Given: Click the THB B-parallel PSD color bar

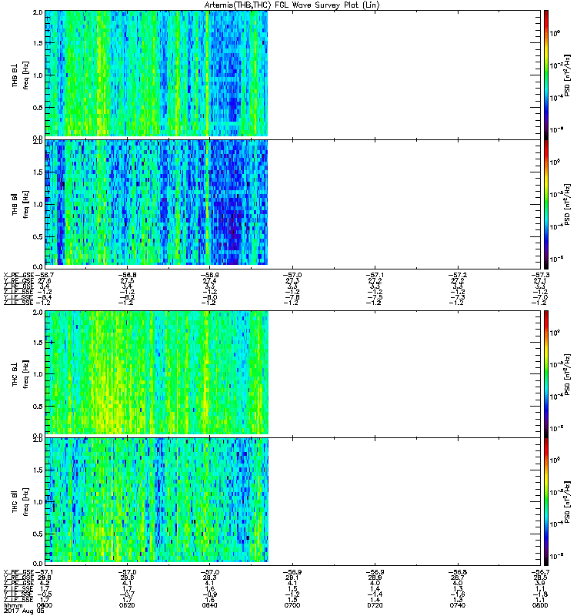Looking at the screenshot, I should [546, 204].
